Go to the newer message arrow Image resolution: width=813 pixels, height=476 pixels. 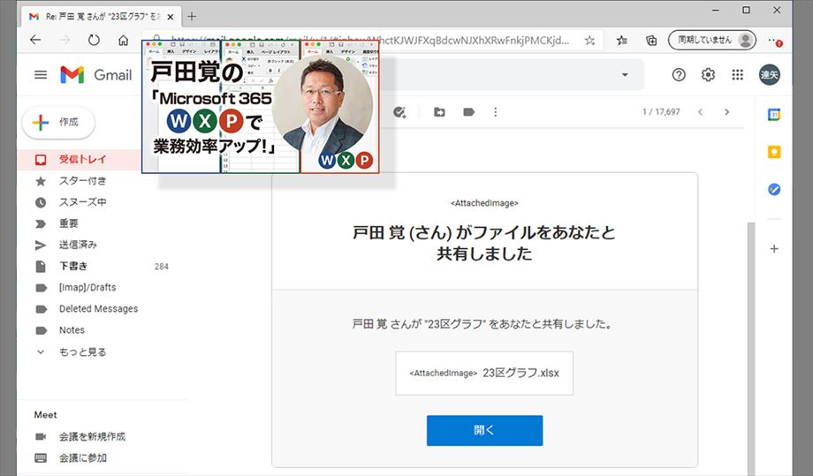[700, 112]
